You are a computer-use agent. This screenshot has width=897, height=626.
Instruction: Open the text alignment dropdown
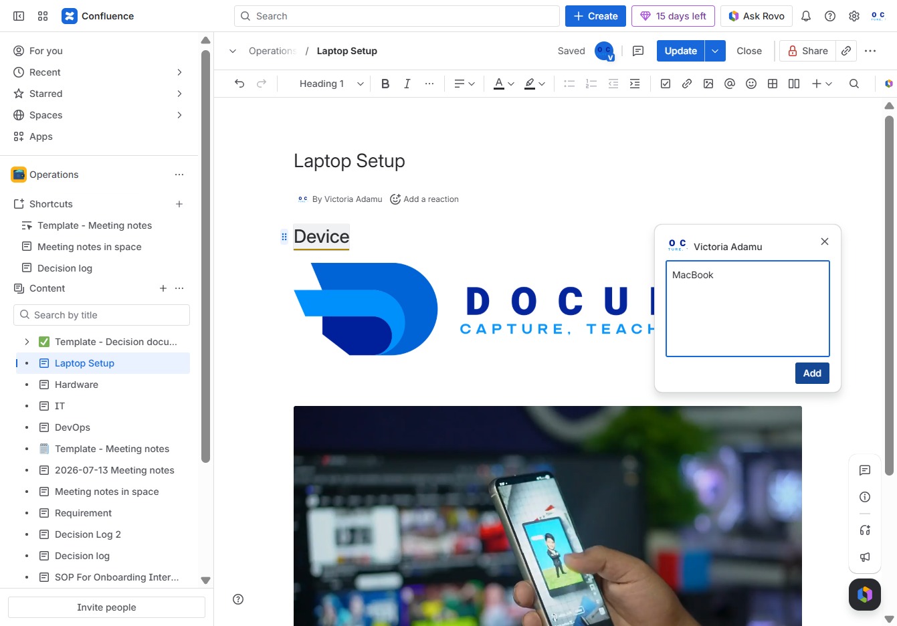pyautogui.click(x=464, y=84)
